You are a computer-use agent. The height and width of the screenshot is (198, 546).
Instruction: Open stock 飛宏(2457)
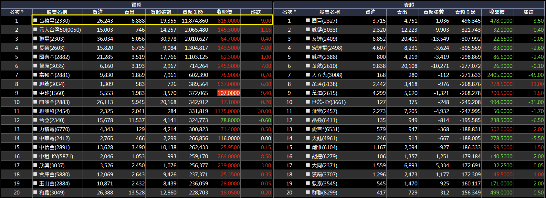(324, 111)
